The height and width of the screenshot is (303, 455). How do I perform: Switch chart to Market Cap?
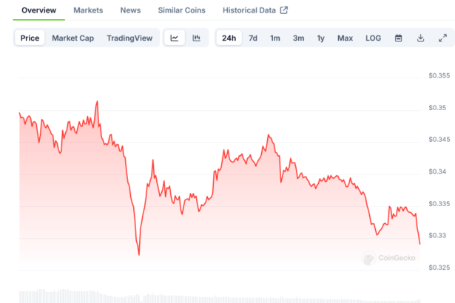tap(73, 38)
